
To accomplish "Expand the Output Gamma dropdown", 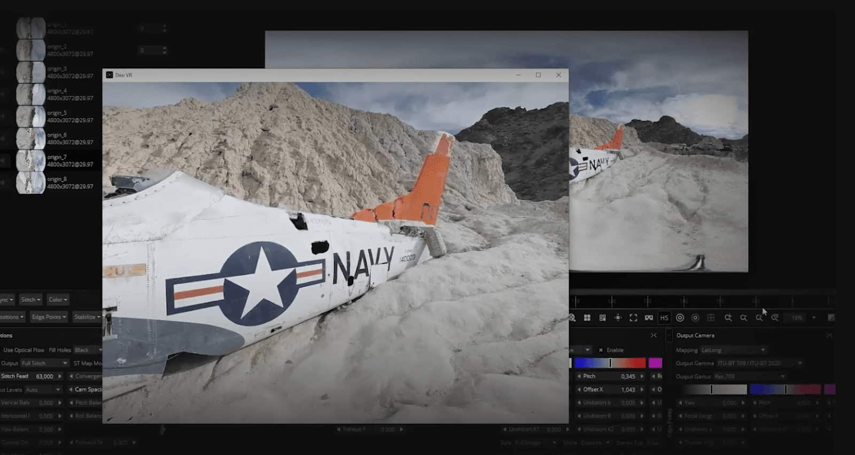I will click(759, 363).
